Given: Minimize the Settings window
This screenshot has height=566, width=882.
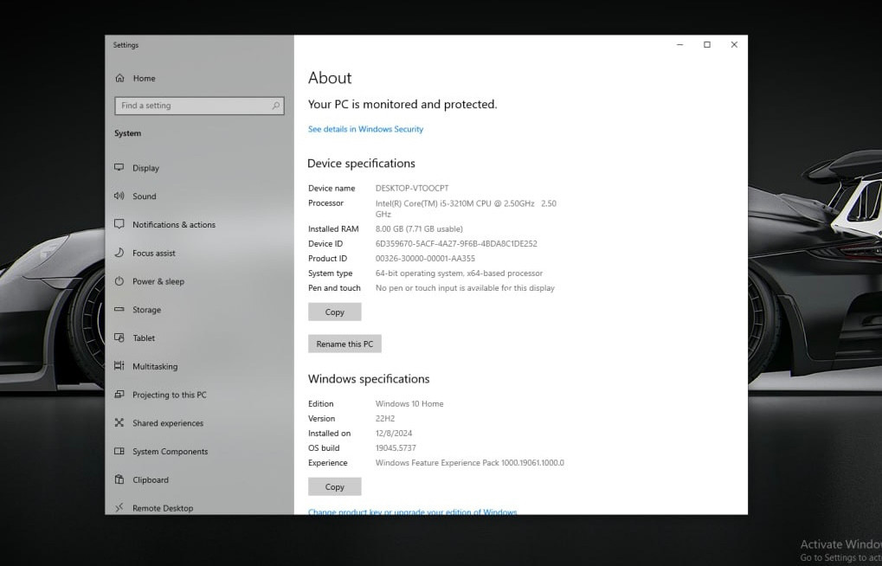Looking at the screenshot, I should coord(680,44).
